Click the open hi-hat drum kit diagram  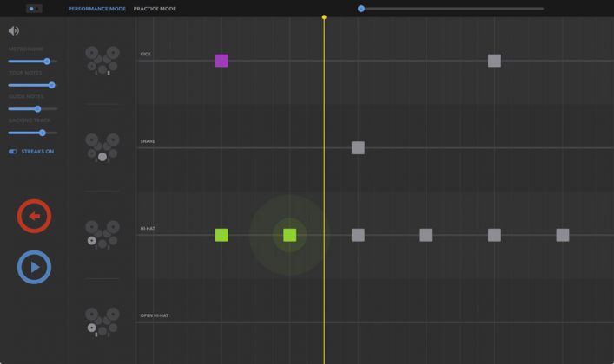pos(102,321)
